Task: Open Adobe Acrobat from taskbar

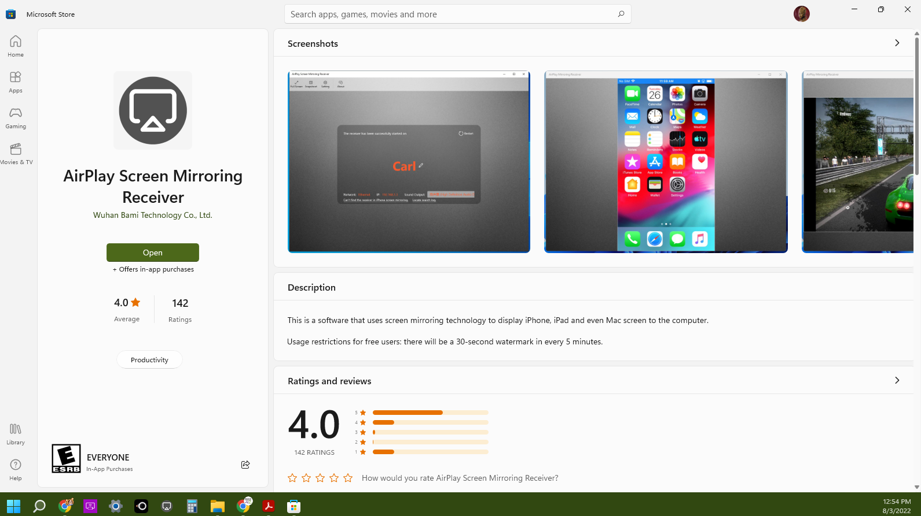Action: (269, 506)
